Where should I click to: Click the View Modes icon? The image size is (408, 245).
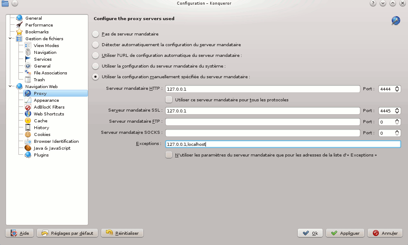coord(28,45)
